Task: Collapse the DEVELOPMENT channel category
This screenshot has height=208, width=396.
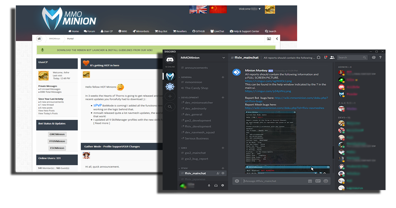Action: pos(190,97)
